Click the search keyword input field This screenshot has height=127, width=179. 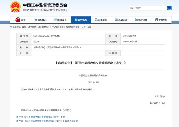[148, 8]
